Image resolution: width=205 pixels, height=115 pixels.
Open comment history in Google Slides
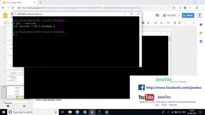pyautogui.click(x=157, y=15)
